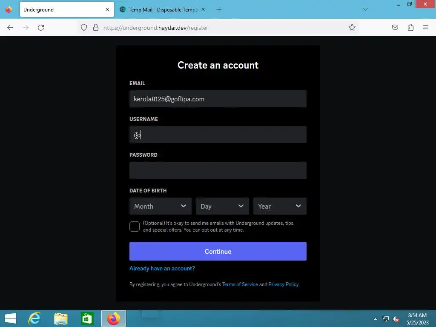Open the tracking protection shield icon
Viewport: 436px width, 327px height.
click(x=84, y=28)
